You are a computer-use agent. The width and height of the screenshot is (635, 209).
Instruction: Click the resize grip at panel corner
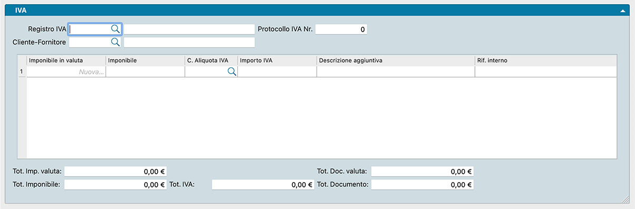coord(625,199)
